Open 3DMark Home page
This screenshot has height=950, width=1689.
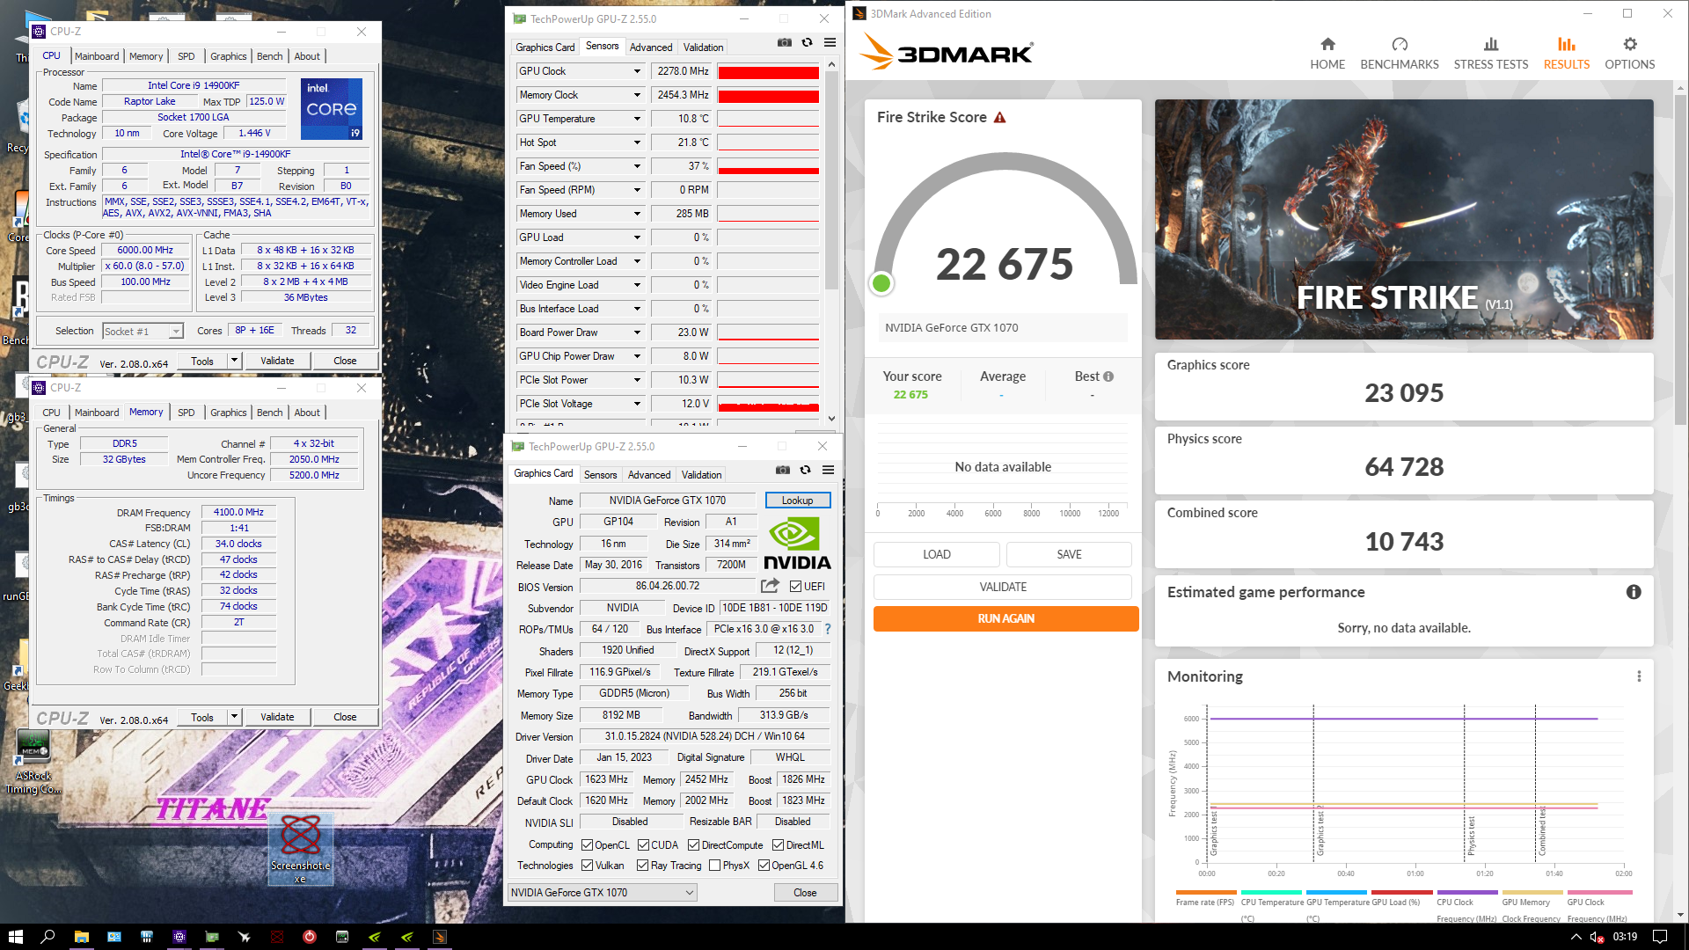pyautogui.click(x=1327, y=54)
